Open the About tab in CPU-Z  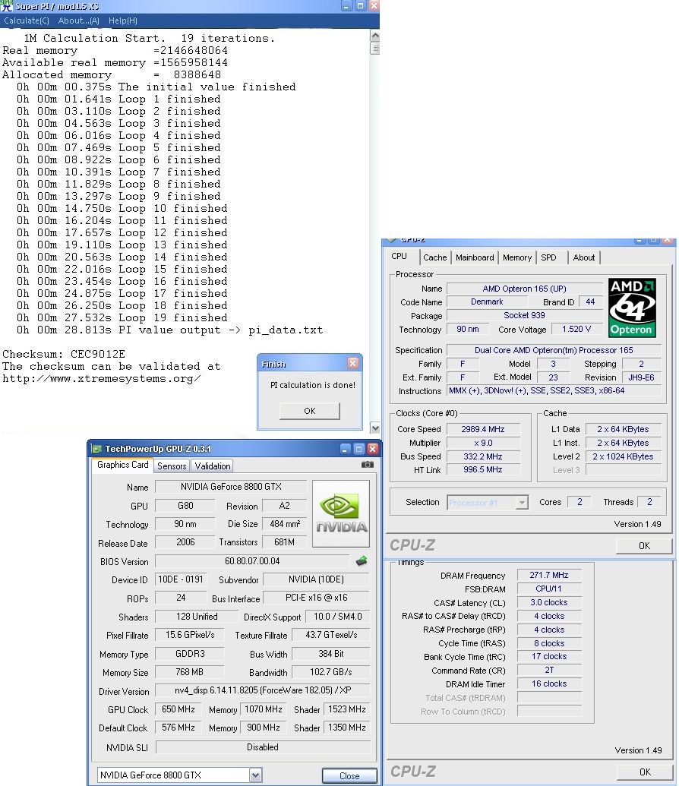(x=584, y=257)
